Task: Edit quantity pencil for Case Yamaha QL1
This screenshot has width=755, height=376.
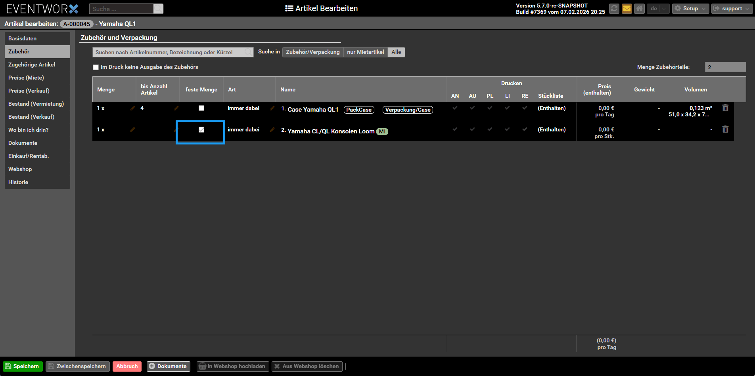Action: pos(132,108)
